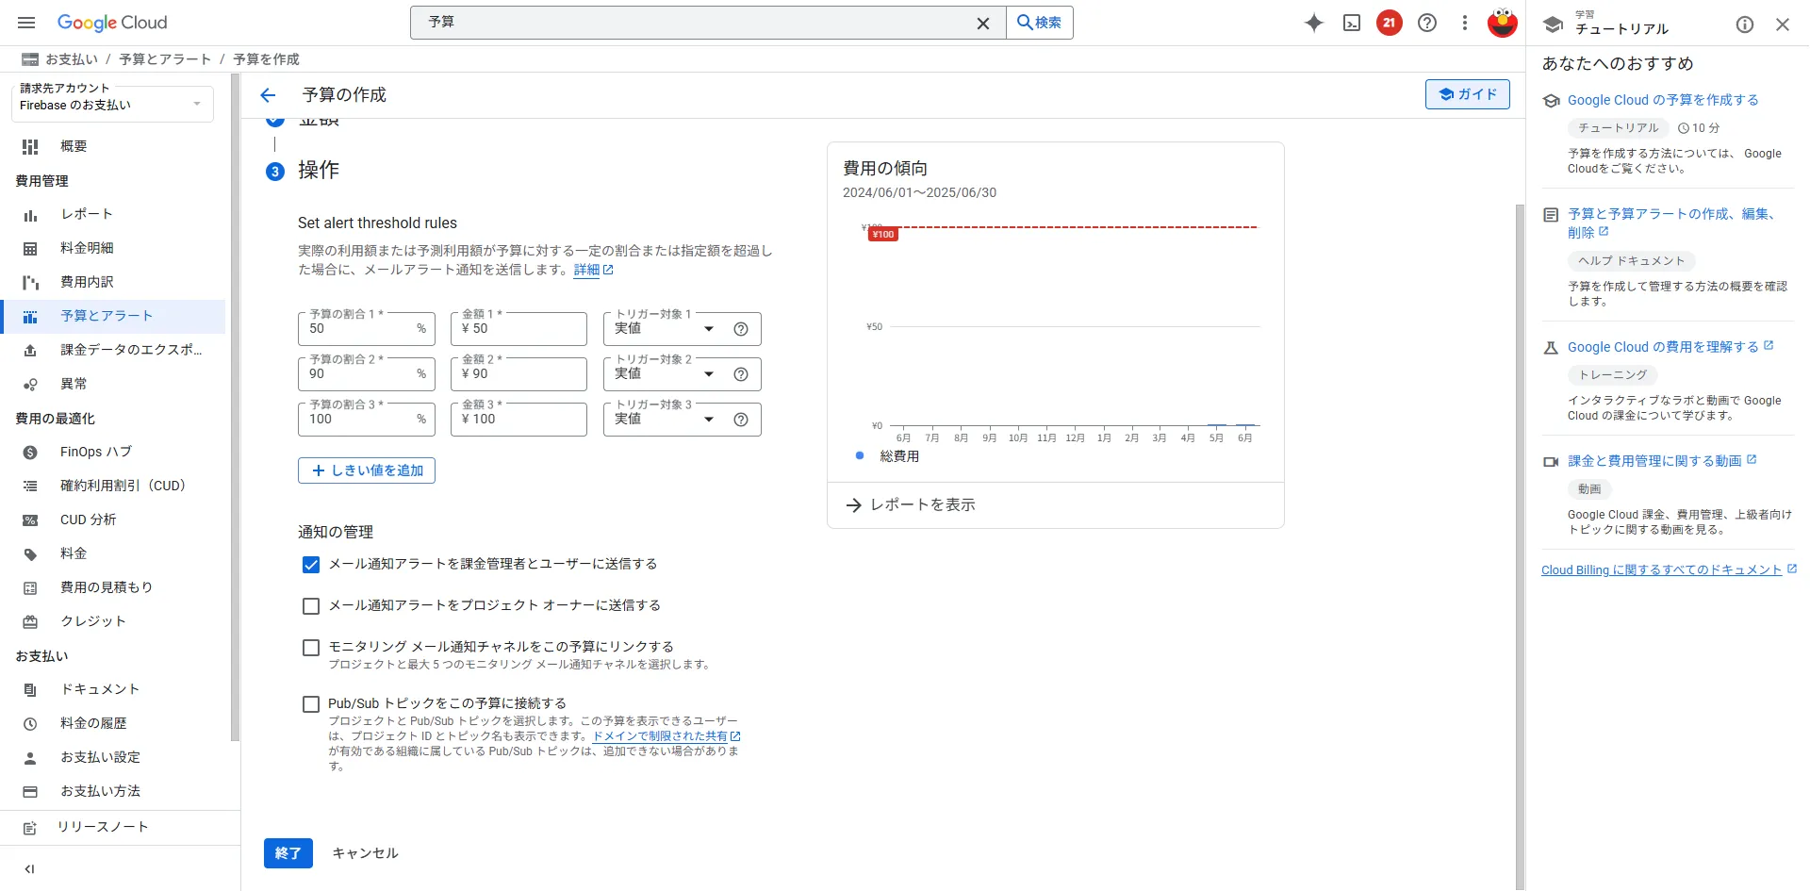Open 費用の見積もり in the sidebar
The height and width of the screenshot is (891, 1810).
[113, 587]
